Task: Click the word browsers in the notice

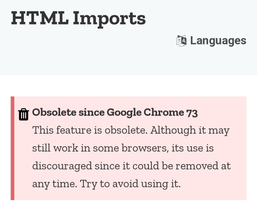Action: [x=145, y=148]
